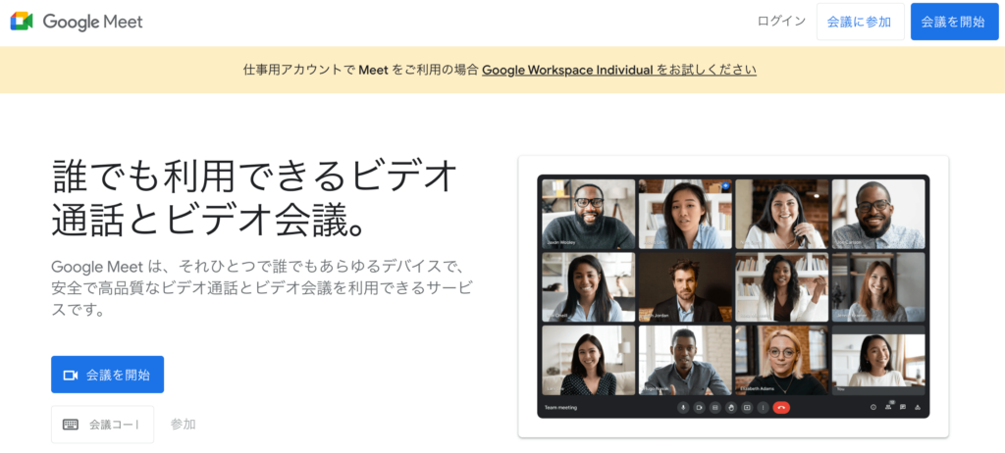Click the 'Team meeting' label in illustration

560,408
